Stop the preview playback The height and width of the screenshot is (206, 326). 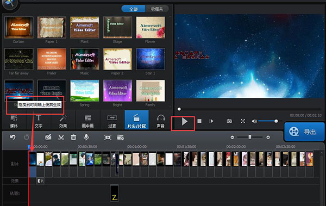(x=199, y=121)
